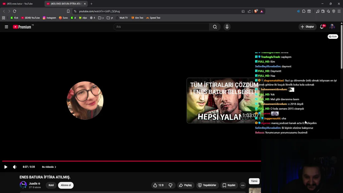Mute the video using speaker icon
Image resolution: width=343 pixels, height=193 pixels.
coord(15,167)
